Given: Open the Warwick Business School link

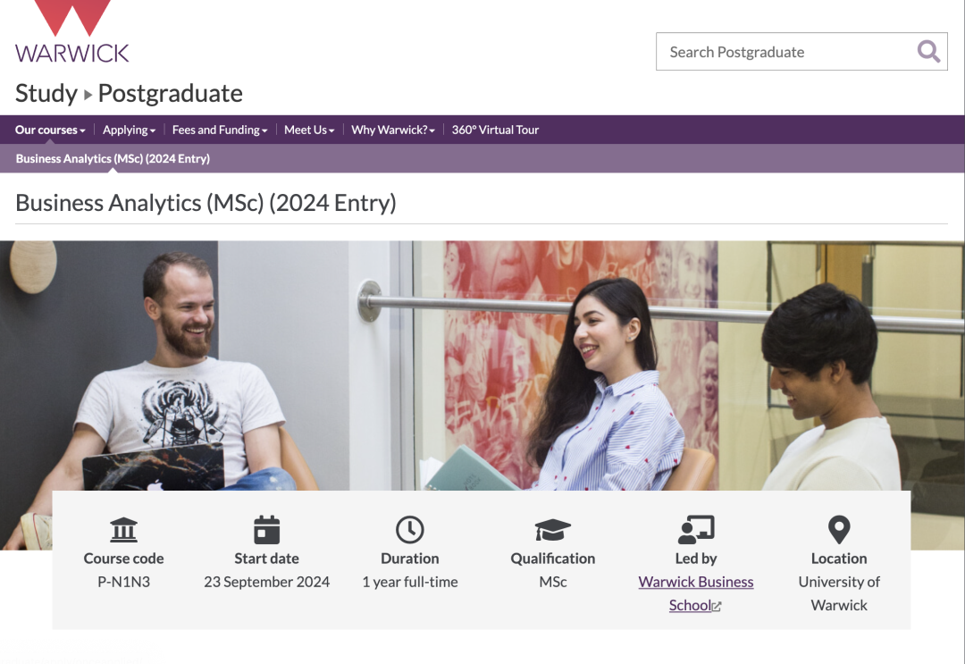Looking at the screenshot, I should (695, 593).
